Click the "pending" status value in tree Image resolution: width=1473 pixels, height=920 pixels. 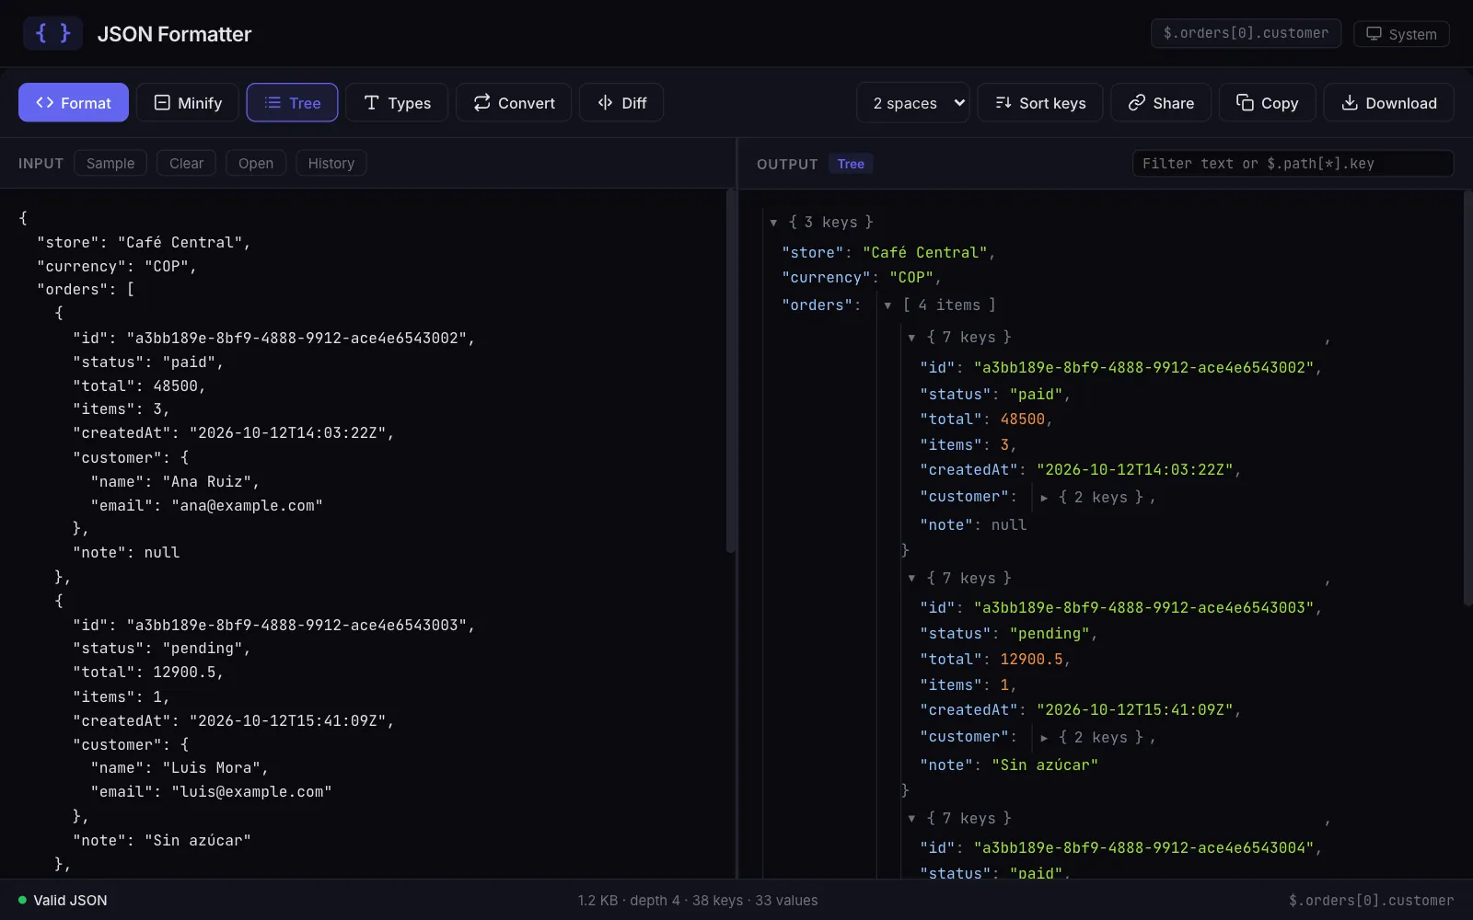pyautogui.click(x=1050, y=633)
